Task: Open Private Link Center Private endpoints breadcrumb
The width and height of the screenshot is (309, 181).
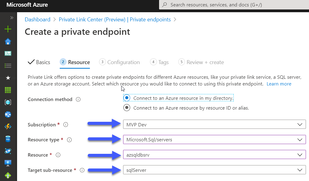Action: pyautogui.click(x=115, y=20)
